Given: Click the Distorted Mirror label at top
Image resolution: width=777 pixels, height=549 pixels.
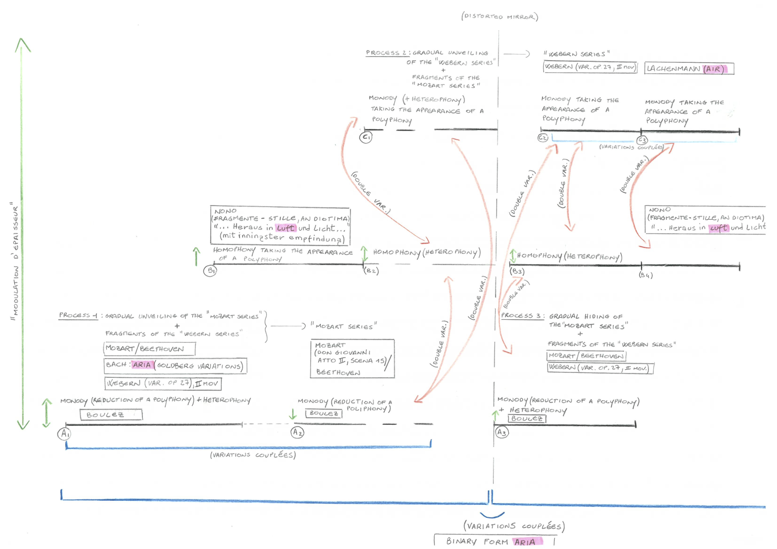Looking at the screenshot, I should point(499,16).
